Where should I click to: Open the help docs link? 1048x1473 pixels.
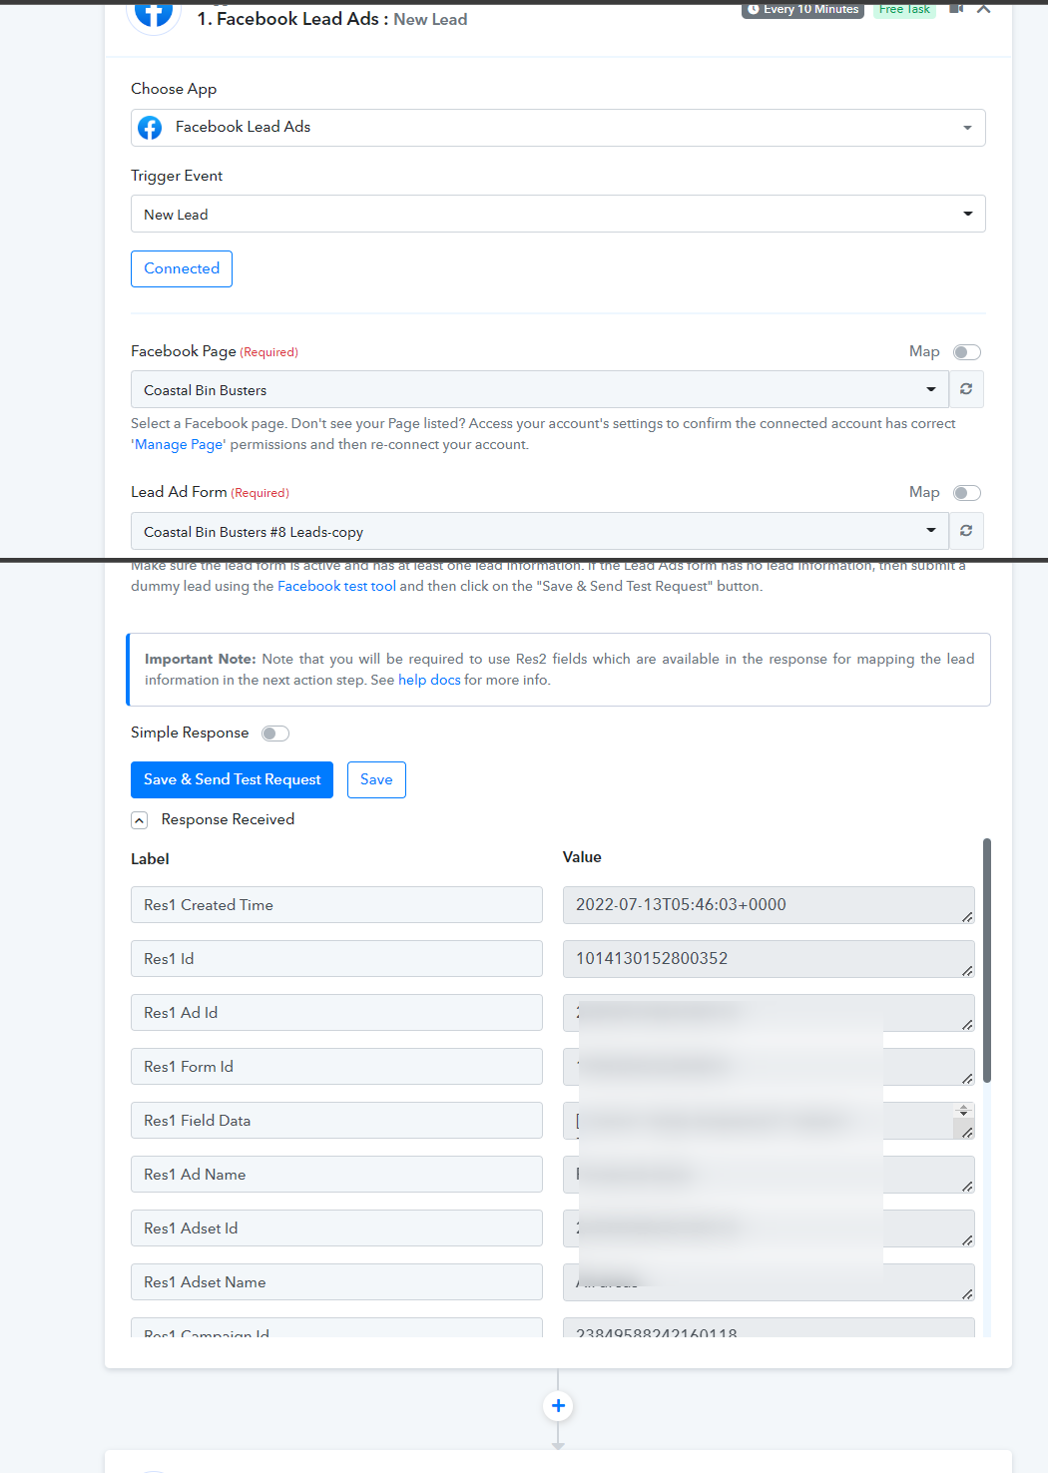tap(429, 680)
